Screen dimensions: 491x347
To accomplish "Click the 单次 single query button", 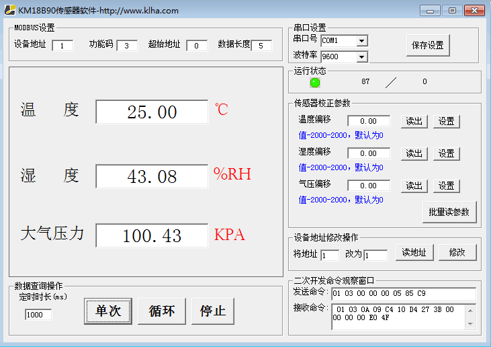I will [108, 311].
